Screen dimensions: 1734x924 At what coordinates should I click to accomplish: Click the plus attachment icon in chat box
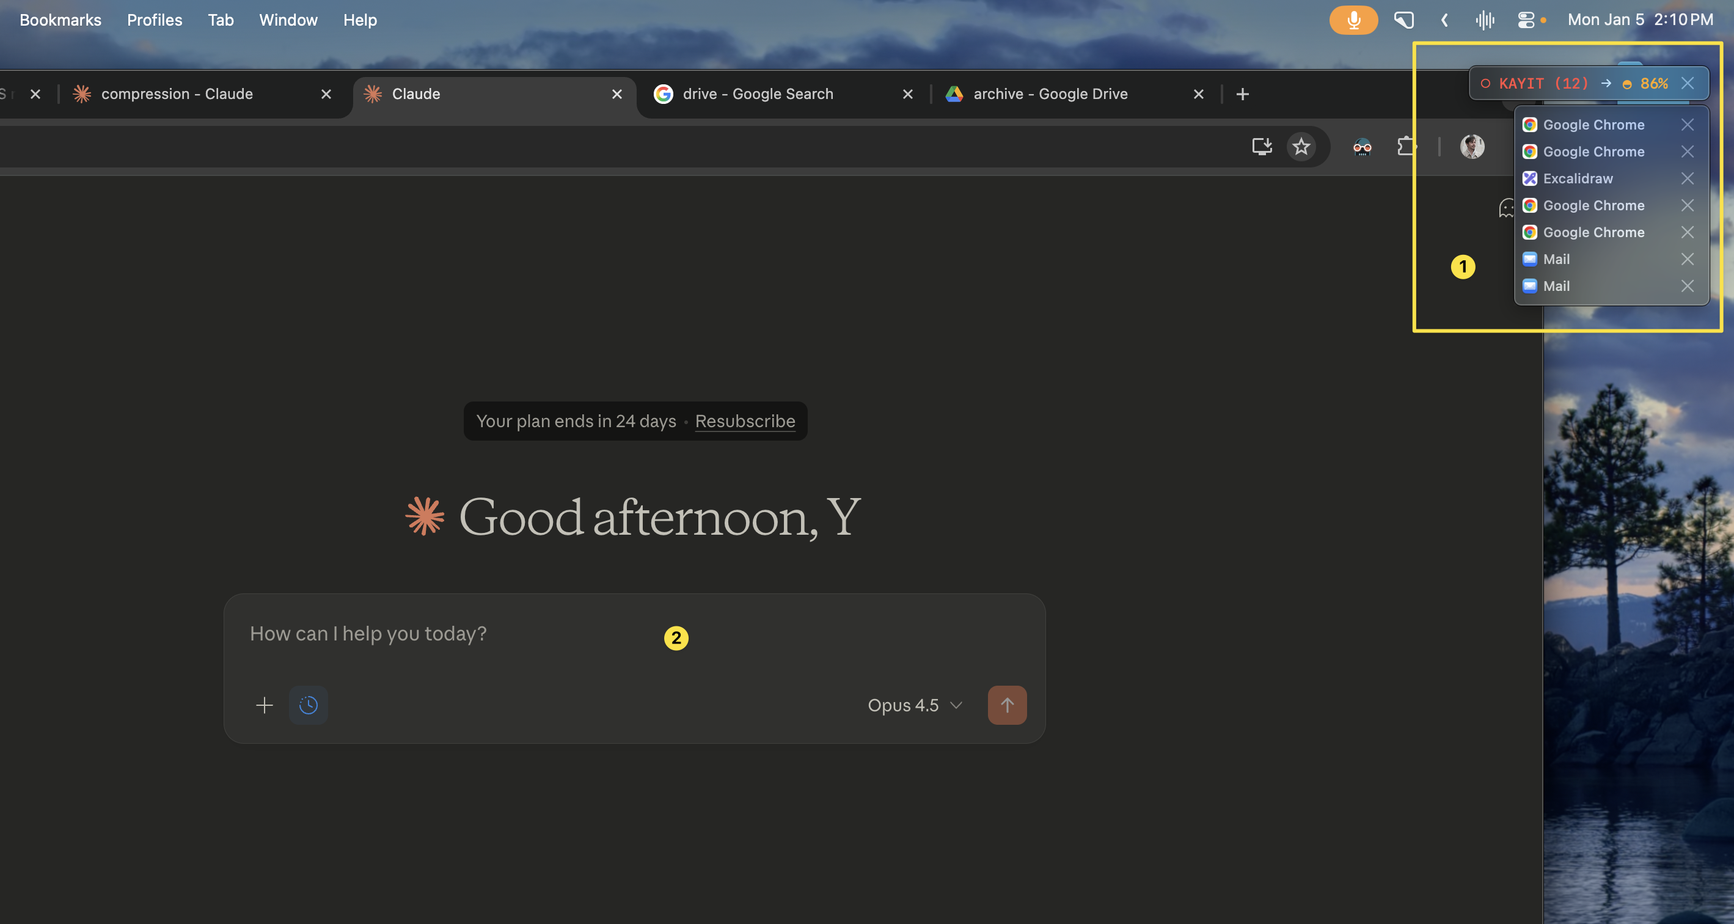pyautogui.click(x=264, y=705)
